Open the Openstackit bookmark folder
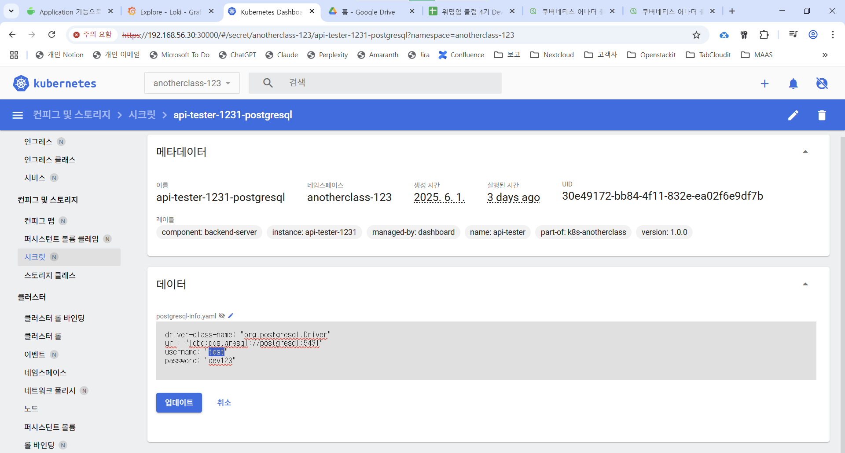Viewport: 845px width, 453px height. pos(651,55)
